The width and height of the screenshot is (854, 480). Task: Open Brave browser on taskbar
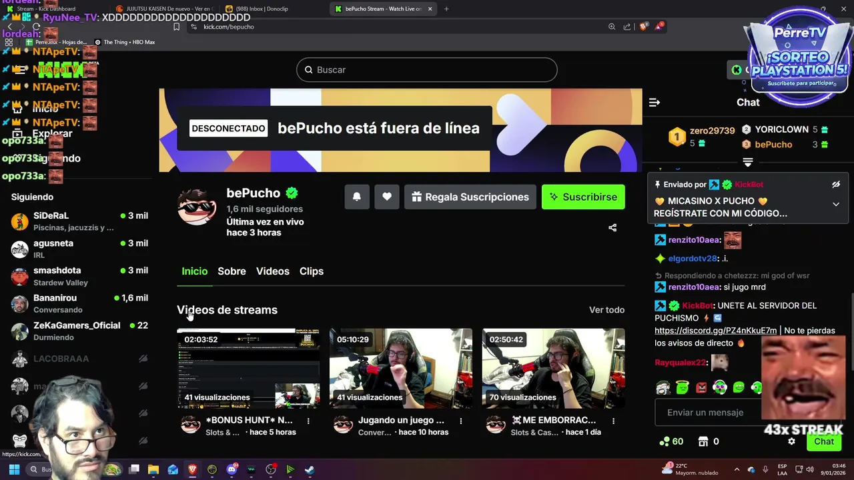coord(193,469)
